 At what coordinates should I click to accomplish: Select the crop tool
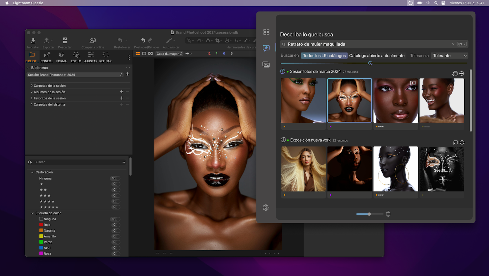tap(217, 40)
